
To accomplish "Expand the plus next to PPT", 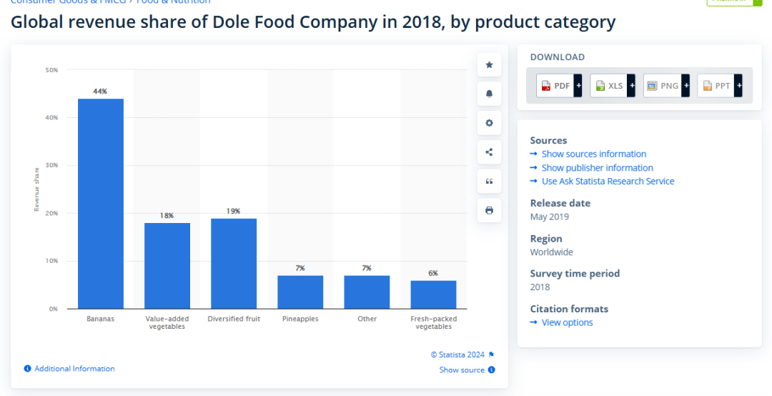I will (x=739, y=86).
